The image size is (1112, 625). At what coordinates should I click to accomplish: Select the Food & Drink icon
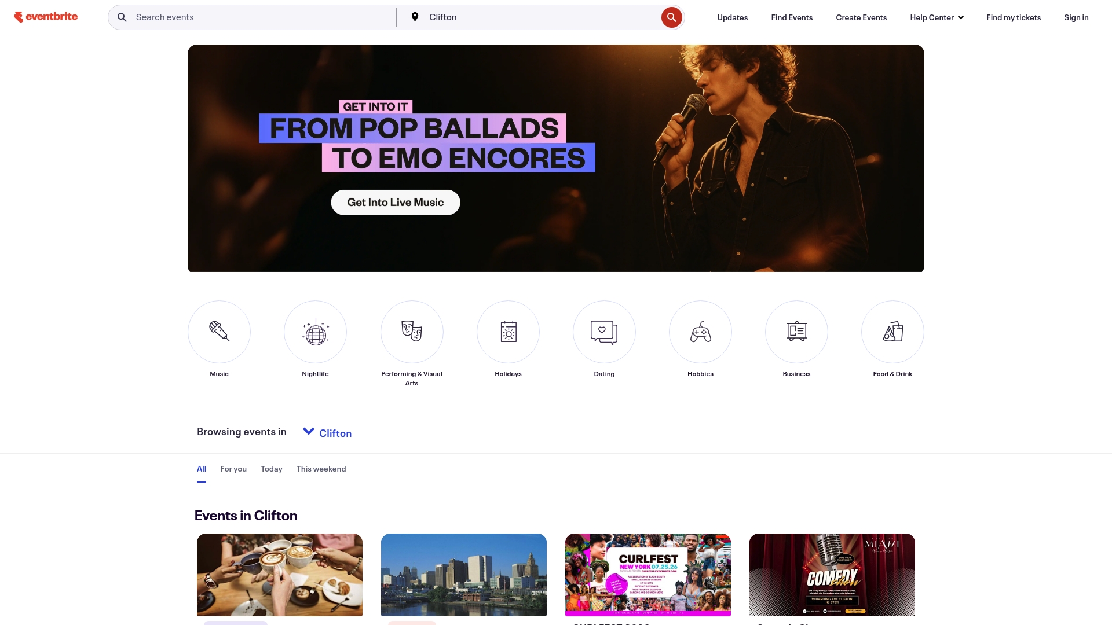click(x=892, y=332)
